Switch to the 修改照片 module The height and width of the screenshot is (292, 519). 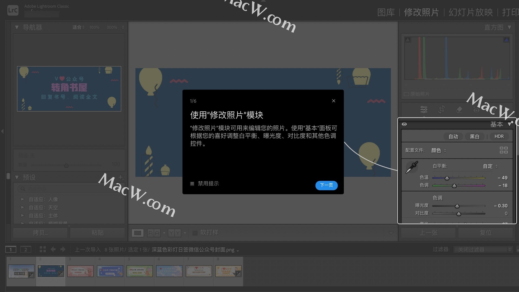pyautogui.click(x=421, y=12)
